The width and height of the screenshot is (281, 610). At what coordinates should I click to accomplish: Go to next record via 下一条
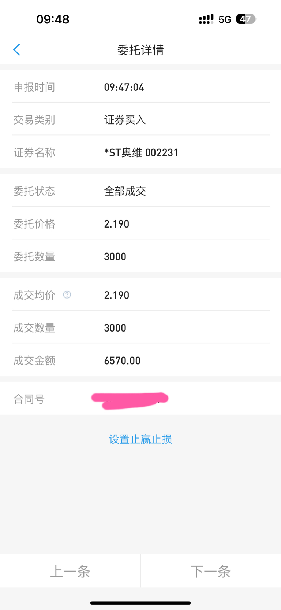(211, 571)
